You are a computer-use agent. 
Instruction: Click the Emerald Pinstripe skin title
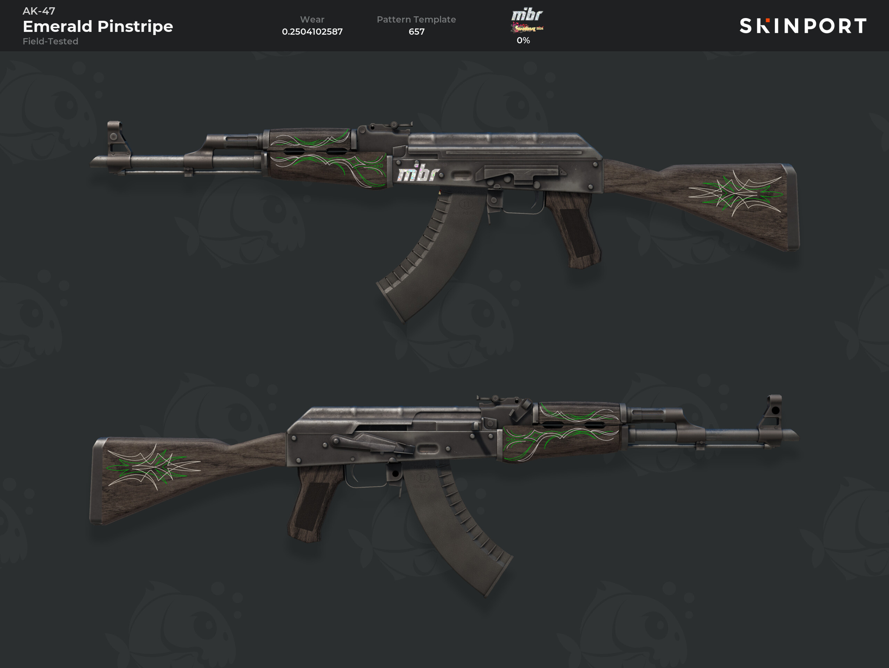click(x=98, y=26)
